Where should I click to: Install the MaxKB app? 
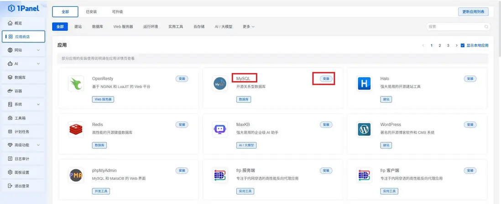click(x=326, y=125)
